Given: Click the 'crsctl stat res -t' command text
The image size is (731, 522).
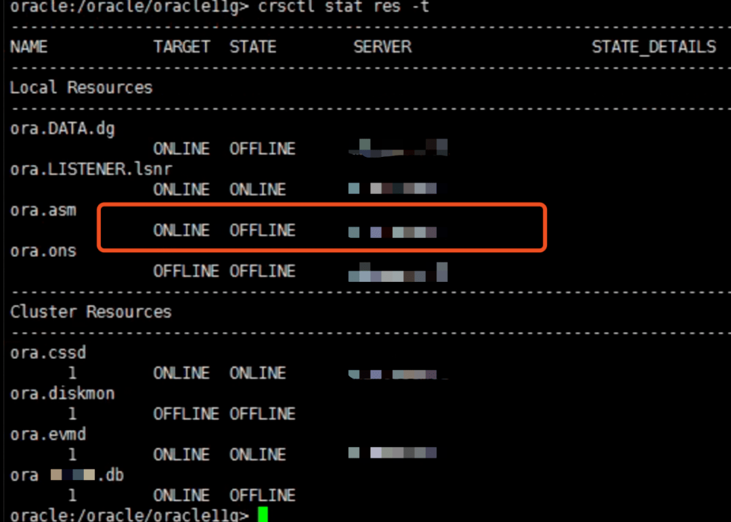Looking at the screenshot, I should pyautogui.click(x=343, y=7).
